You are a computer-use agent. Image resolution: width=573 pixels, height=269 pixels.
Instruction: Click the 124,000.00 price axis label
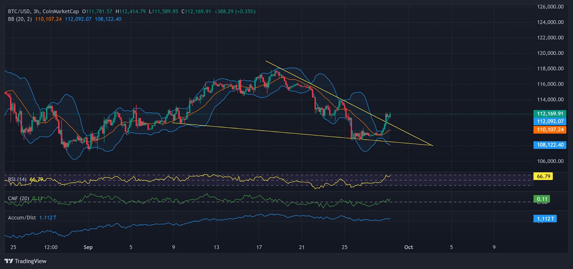click(550, 22)
